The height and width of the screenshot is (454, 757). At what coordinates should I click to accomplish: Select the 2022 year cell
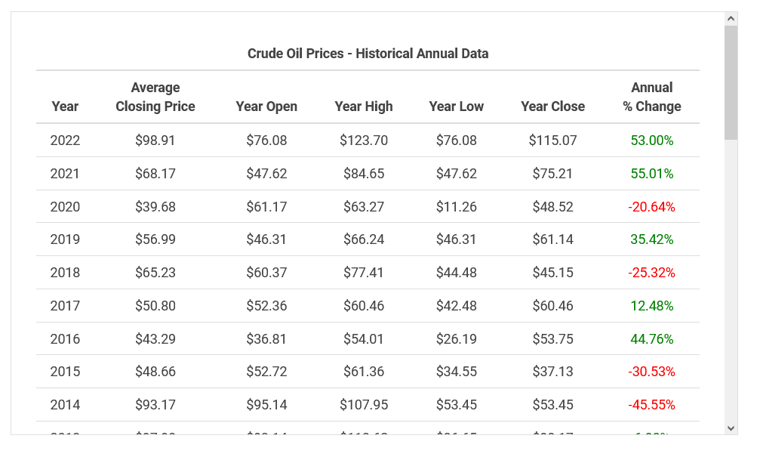(x=65, y=141)
